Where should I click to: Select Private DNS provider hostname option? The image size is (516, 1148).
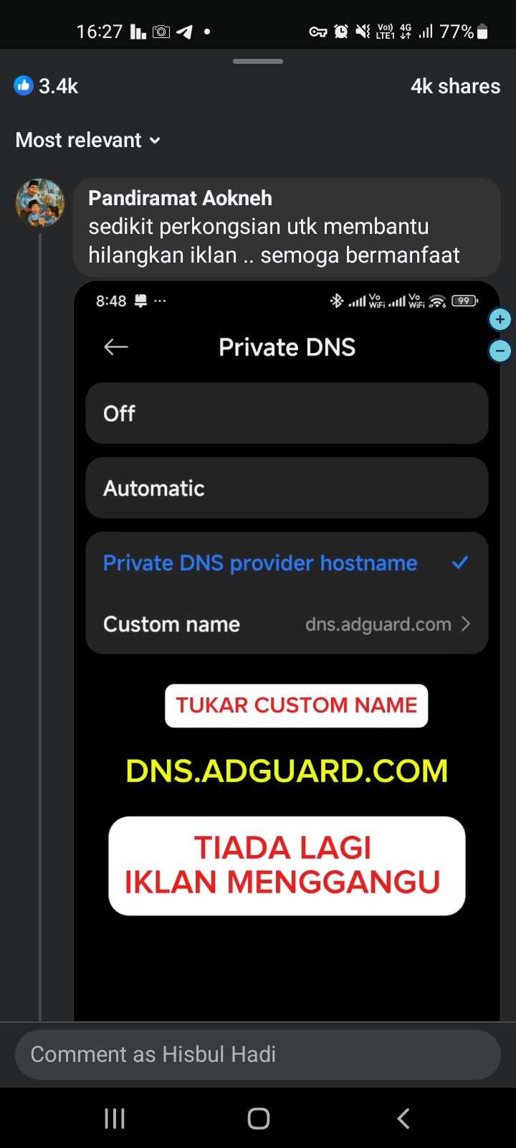pyautogui.click(x=287, y=563)
